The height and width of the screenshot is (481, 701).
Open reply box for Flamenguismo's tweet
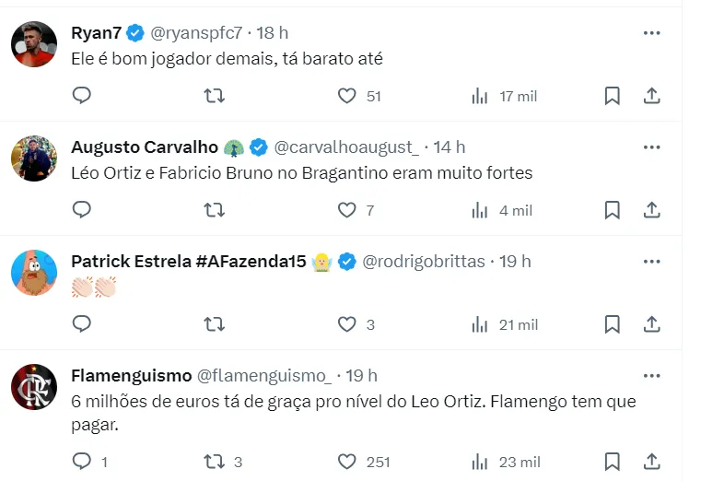pyautogui.click(x=82, y=462)
